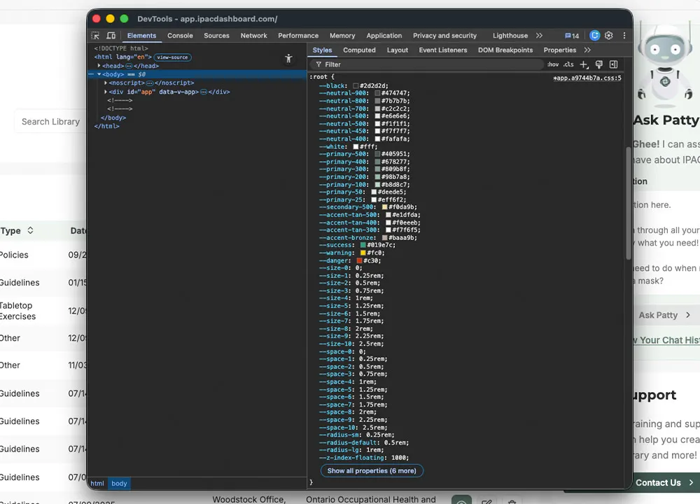Click the --primary-500 color swatch
Image resolution: width=700 pixels, height=504 pixels.
point(377,154)
